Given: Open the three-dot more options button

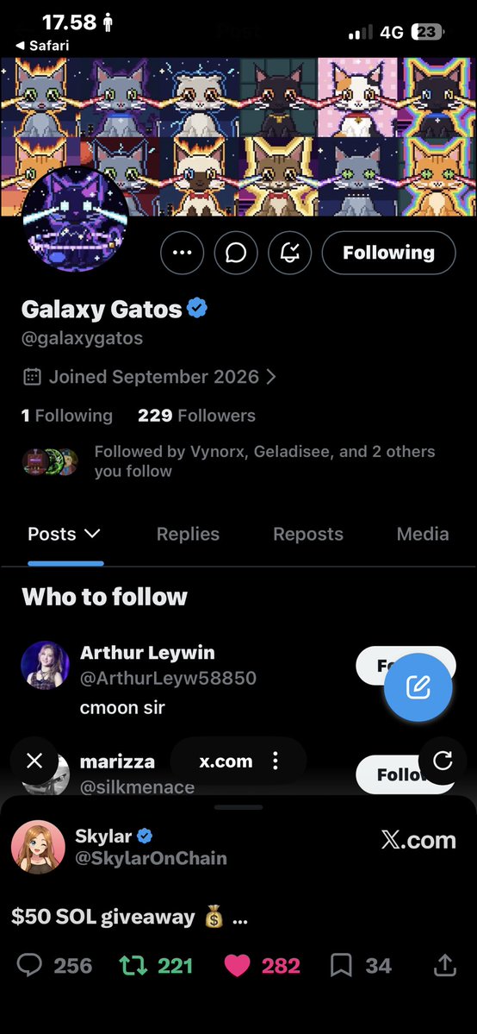Looking at the screenshot, I should tap(182, 253).
